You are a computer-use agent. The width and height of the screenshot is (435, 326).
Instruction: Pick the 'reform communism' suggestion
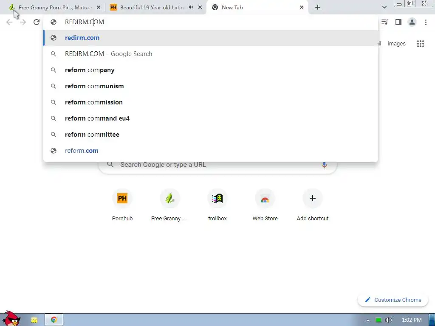[211, 86]
